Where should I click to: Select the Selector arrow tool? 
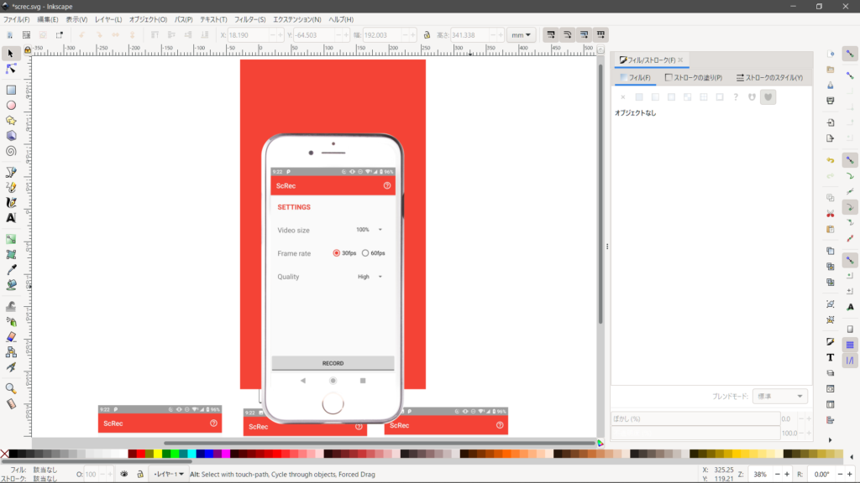pyautogui.click(x=10, y=53)
